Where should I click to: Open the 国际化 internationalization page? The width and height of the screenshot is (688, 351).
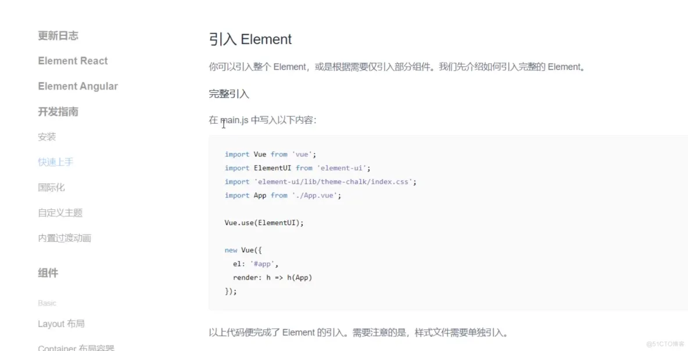click(x=51, y=187)
